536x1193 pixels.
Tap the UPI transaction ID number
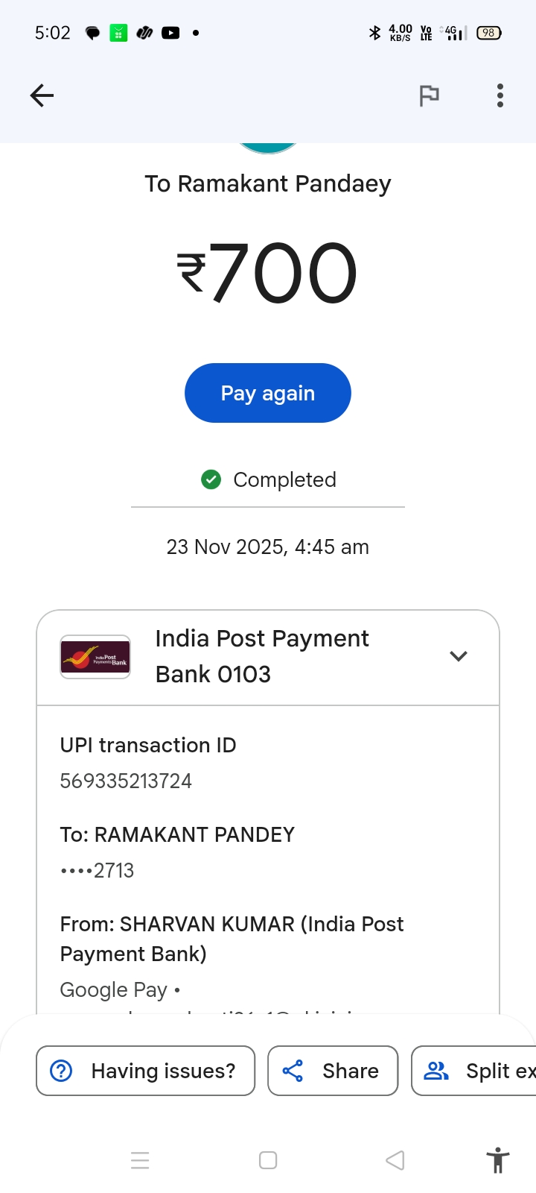pyautogui.click(x=126, y=781)
